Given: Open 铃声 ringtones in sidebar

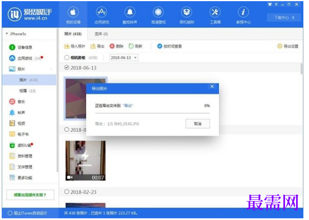Looking at the screenshot, I should coord(17,112).
